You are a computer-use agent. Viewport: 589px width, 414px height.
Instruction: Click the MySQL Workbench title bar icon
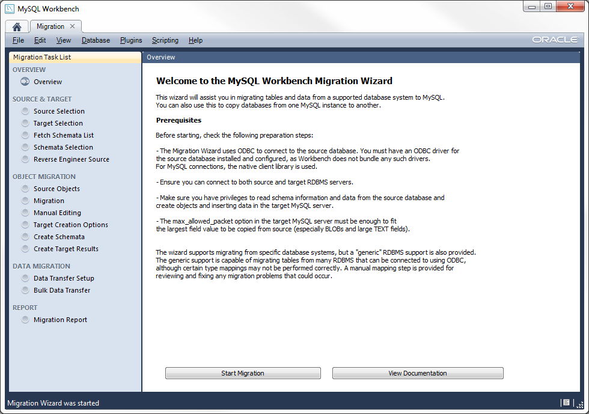click(x=10, y=8)
